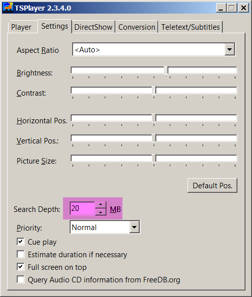Decrease Search Depth with down spinner arrow
The width and height of the screenshot is (252, 297).
coord(100,212)
